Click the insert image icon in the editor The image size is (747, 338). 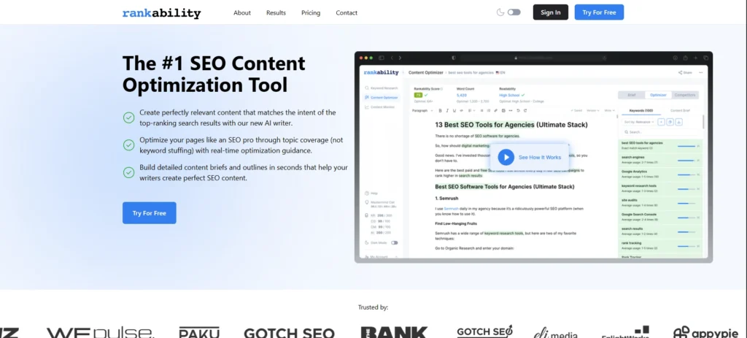(503, 111)
